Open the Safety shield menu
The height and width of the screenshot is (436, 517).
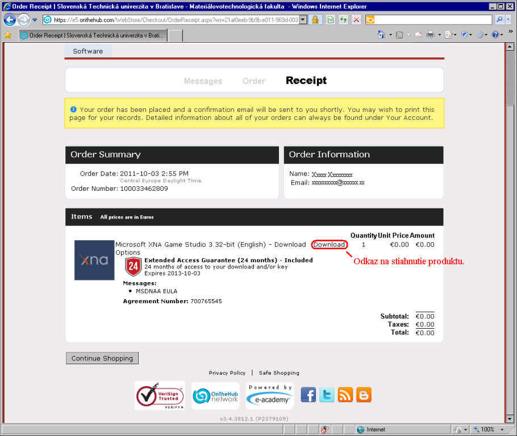(x=466, y=35)
